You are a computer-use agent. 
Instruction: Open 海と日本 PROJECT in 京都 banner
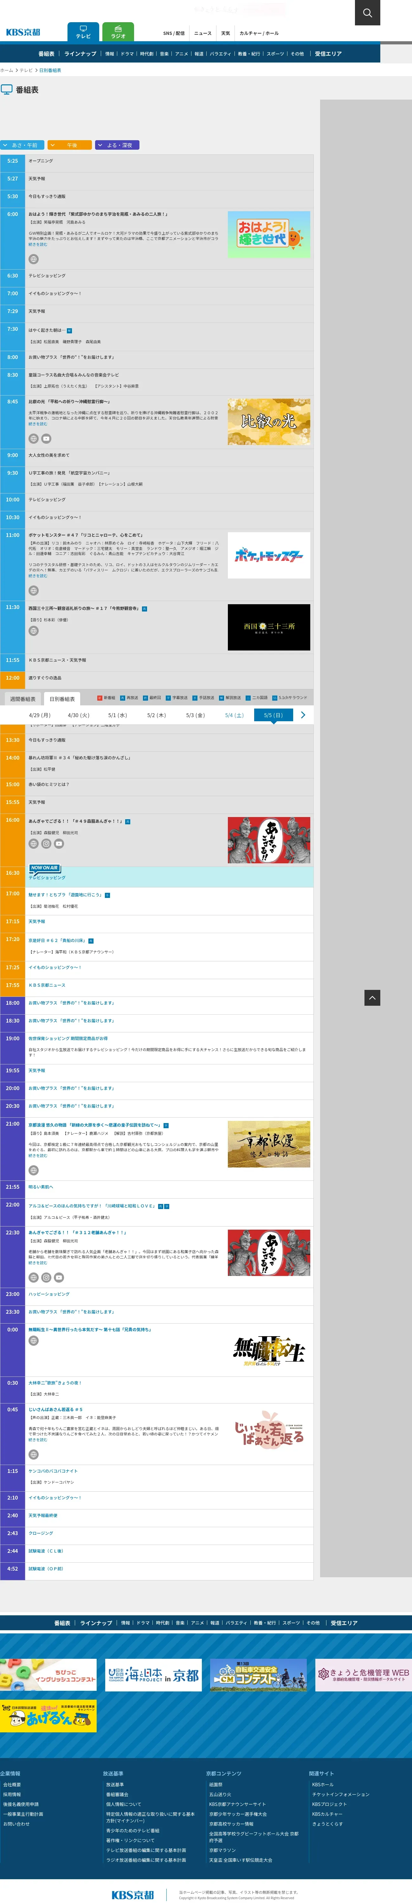[154, 1675]
